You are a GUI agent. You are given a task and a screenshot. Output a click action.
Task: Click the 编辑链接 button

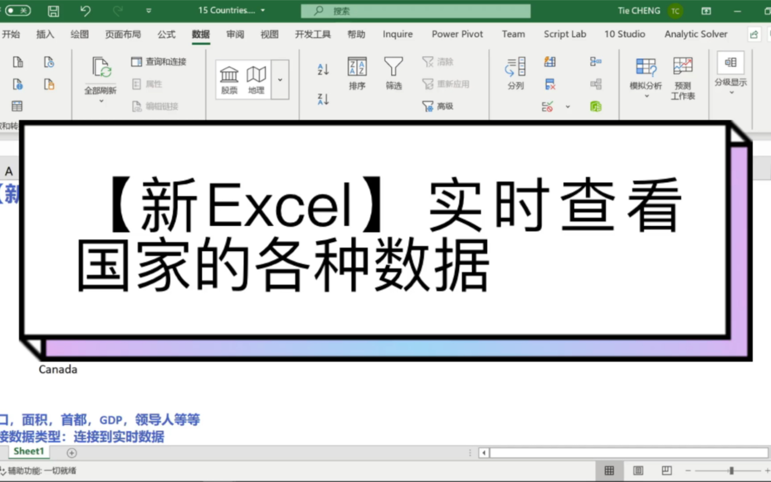pyautogui.click(x=155, y=106)
